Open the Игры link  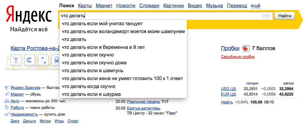pyautogui.click(x=59, y=121)
